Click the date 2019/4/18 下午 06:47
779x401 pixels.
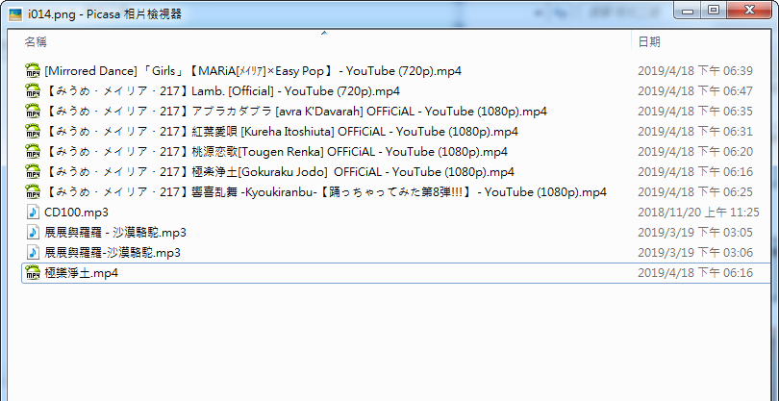click(x=695, y=91)
